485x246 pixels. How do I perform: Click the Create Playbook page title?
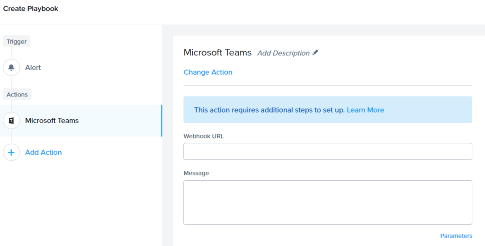click(x=31, y=9)
